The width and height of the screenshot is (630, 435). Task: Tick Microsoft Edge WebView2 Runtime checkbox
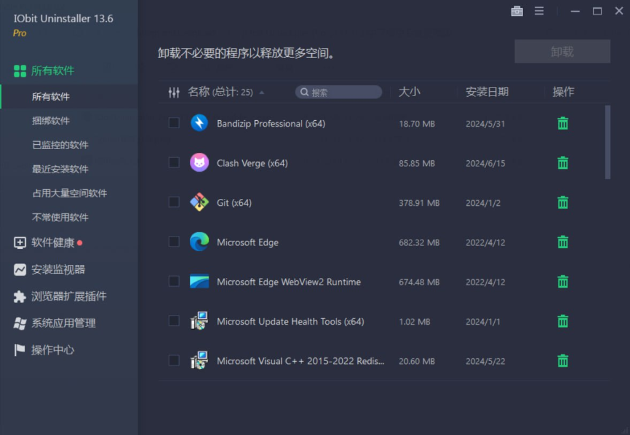(x=174, y=281)
